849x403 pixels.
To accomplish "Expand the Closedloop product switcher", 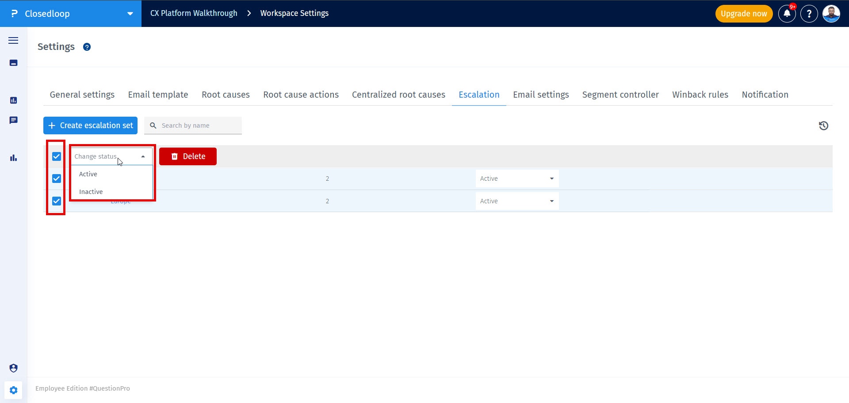I will (x=130, y=14).
